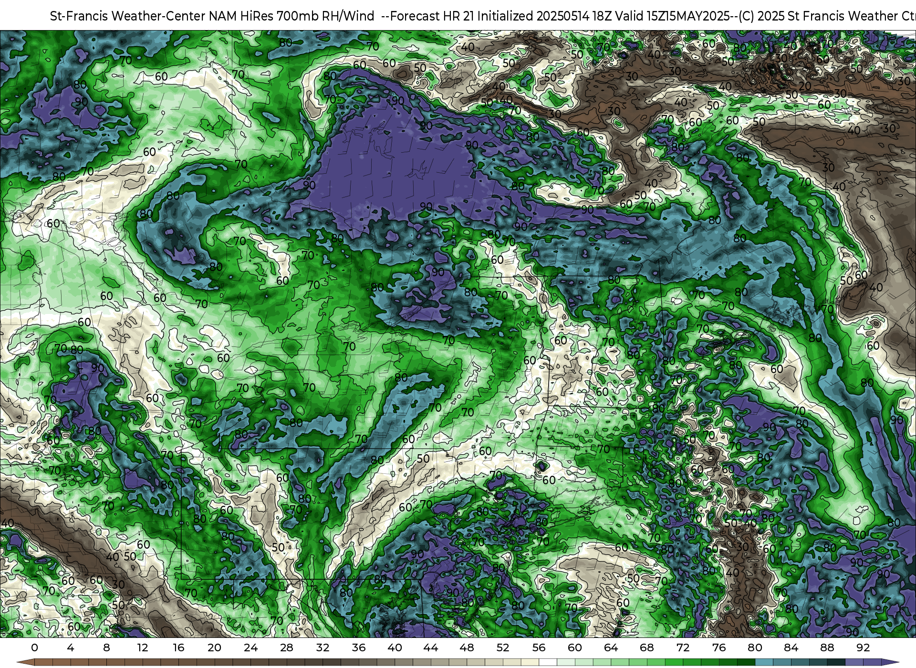This screenshot has width=916, height=668.
Task: Click 'NAM HiRes 700mb RH/Wind' in the title
Action: click(x=291, y=16)
